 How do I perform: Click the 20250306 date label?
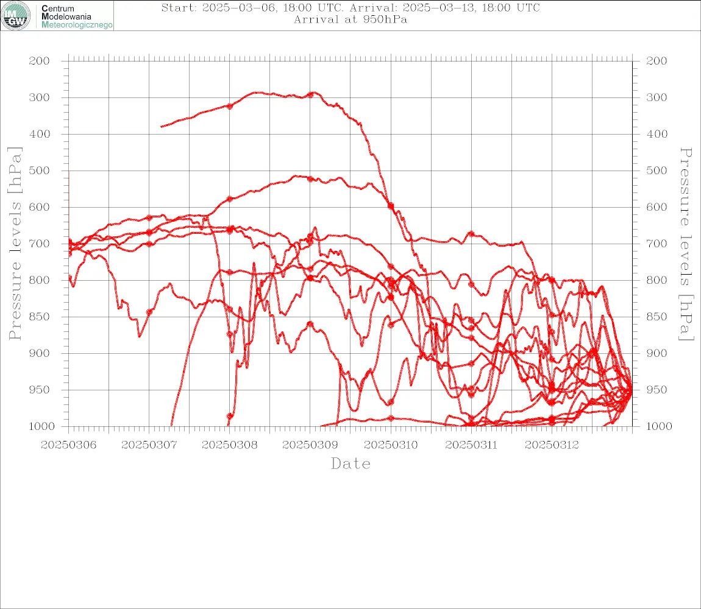68,445
